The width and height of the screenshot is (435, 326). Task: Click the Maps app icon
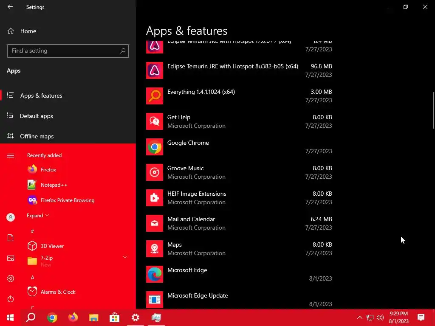(x=155, y=249)
